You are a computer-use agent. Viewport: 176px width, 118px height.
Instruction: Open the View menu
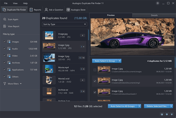pyautogui.click(x=15, y=3)
